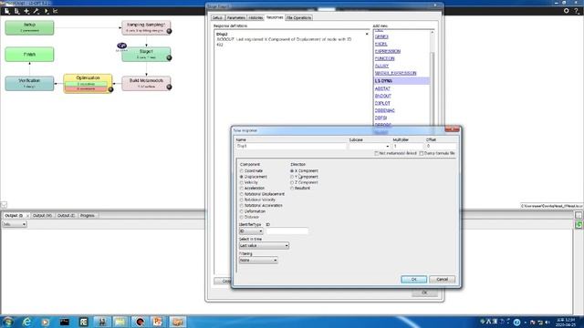Switch to File Operations tab

pyautogui.click(x=298, y=18)
